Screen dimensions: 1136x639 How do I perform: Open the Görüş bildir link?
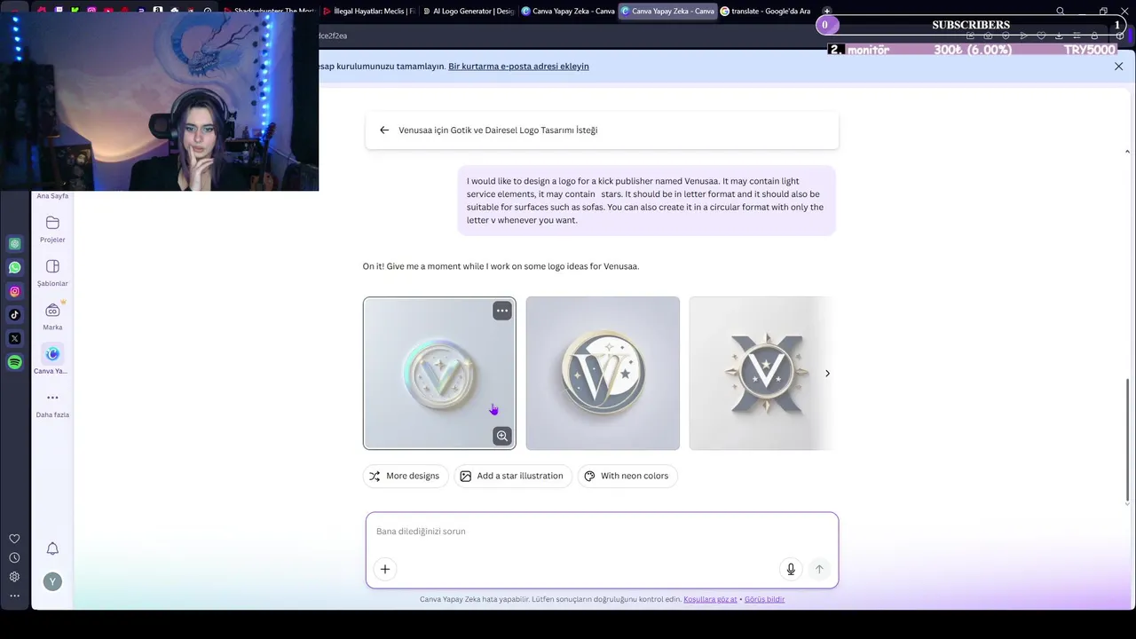(764, 599)
